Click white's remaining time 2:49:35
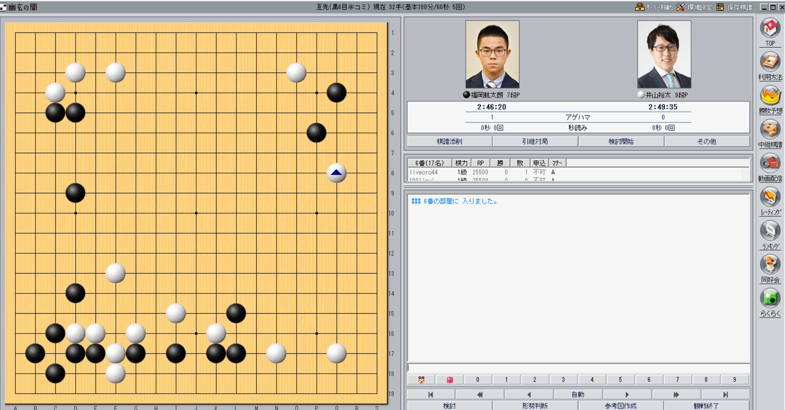Screen dimensions: 785x410 click(663, 107)
